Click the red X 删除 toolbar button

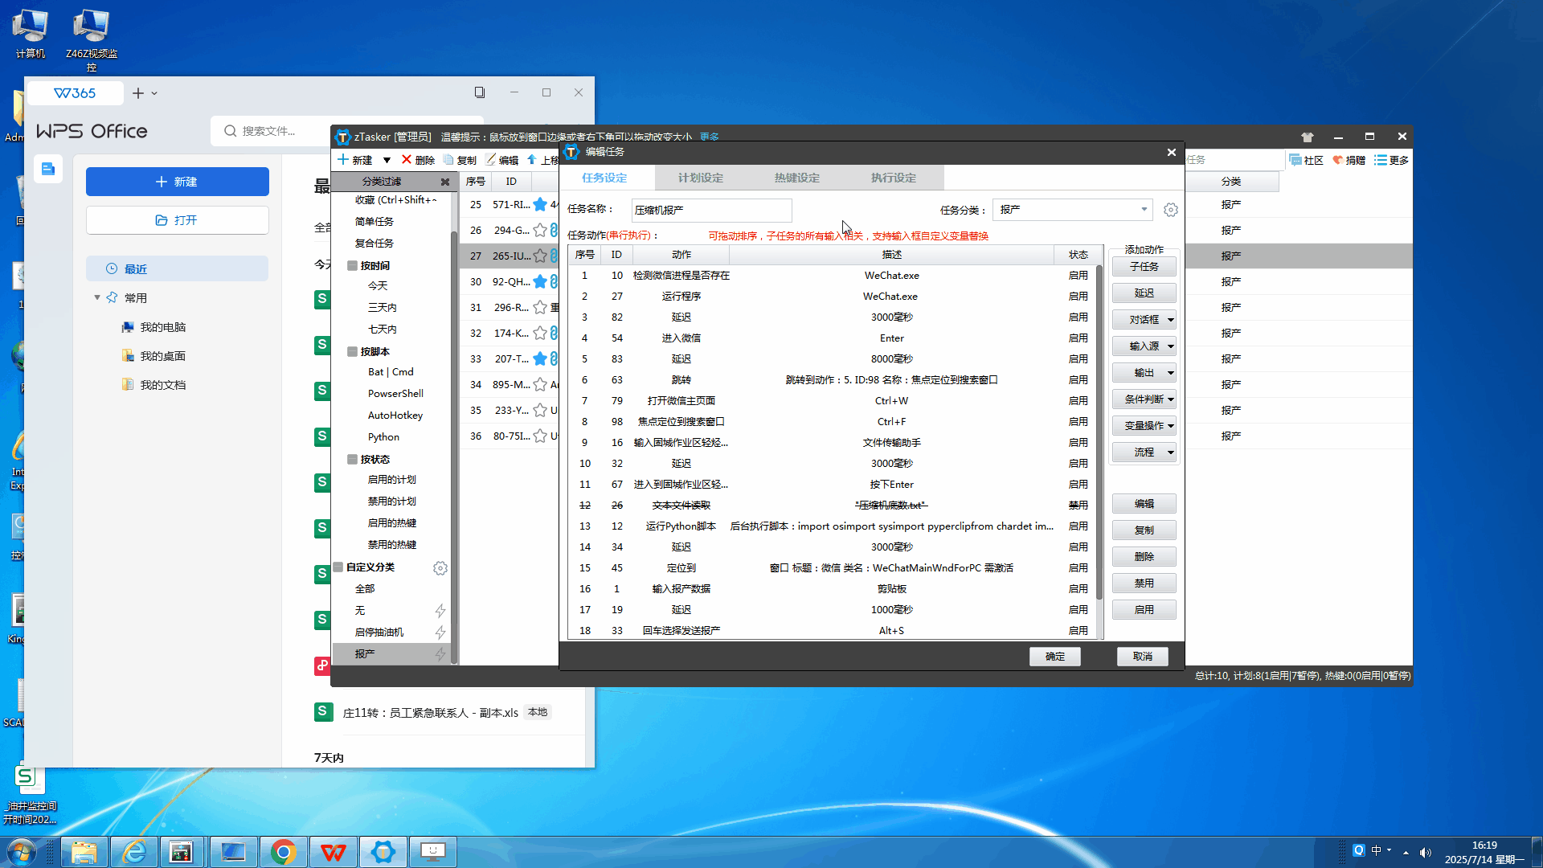click(418, 160)
